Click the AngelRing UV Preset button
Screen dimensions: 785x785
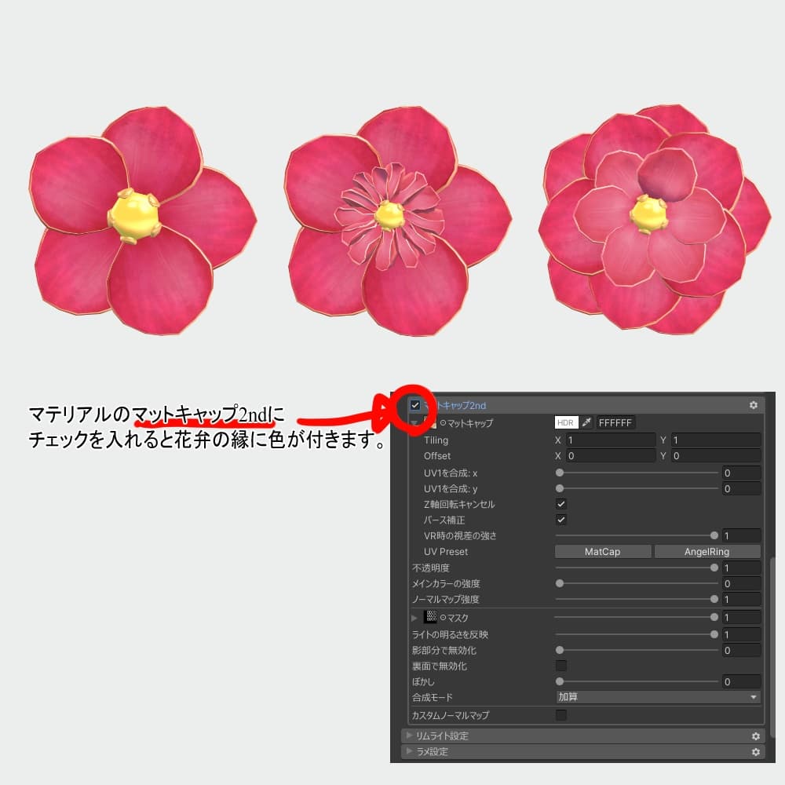706,551
